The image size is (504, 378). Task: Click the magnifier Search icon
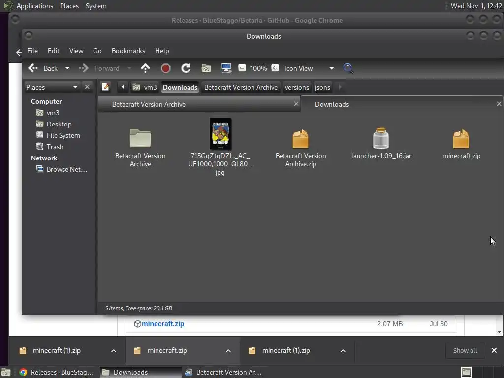(x=348, y=68)
